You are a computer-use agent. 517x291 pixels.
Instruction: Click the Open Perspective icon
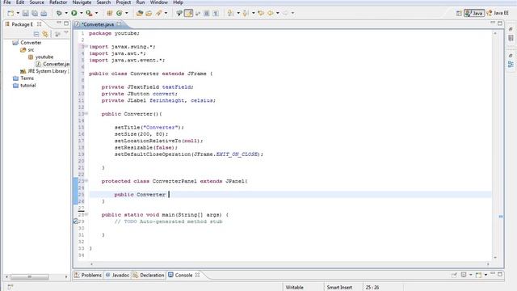click(x=459, y=13)
